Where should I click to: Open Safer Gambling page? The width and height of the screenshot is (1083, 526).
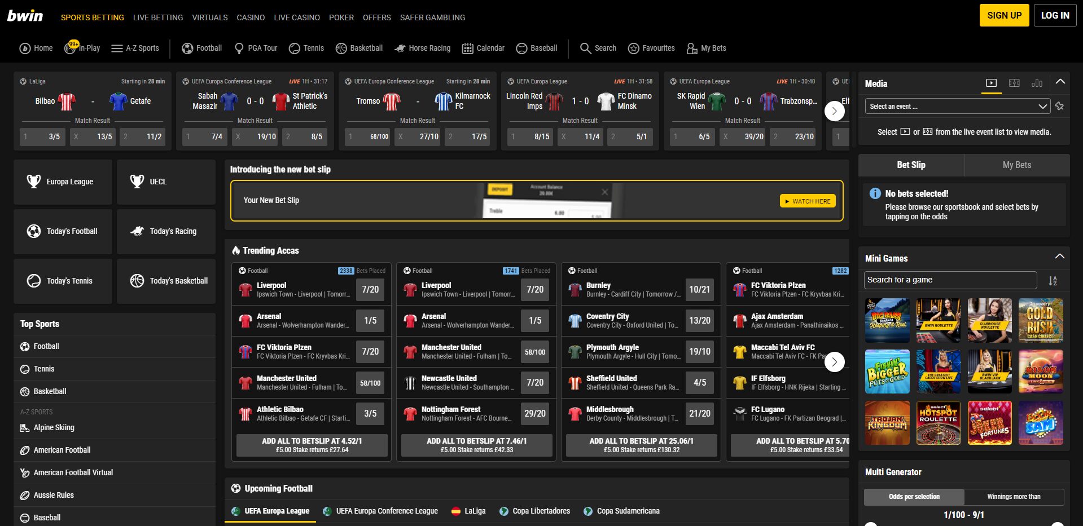tap(433, 17)
